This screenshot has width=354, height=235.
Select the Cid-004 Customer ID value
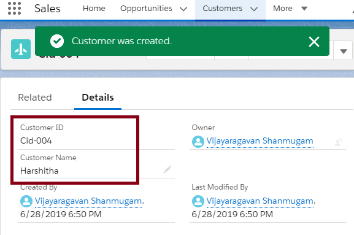(36, 141)
